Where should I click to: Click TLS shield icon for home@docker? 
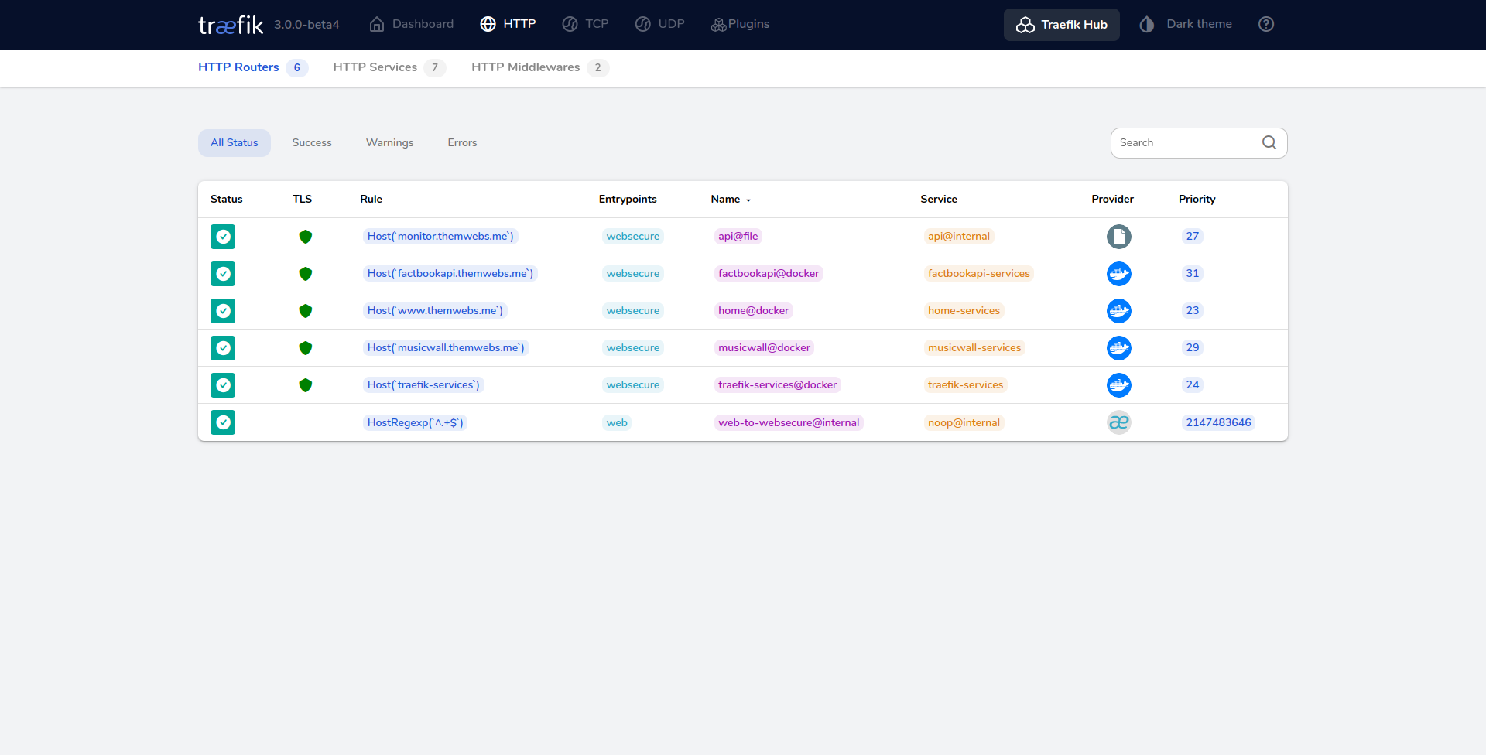[x=306, y=311]
